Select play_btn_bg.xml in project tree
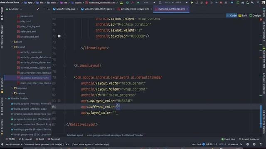The image size is (266, 149). click(x=29, y=26)
